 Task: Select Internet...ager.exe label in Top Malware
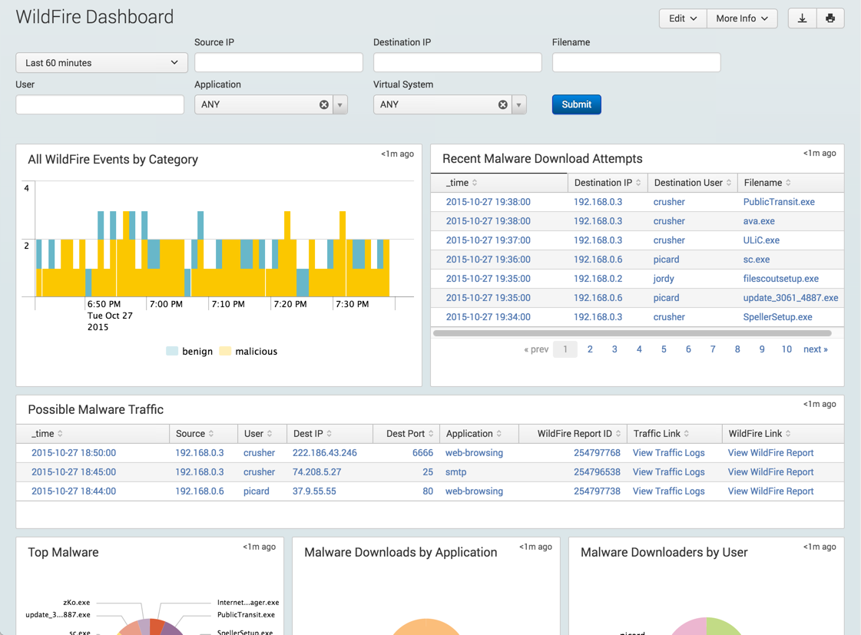point(248,603)
